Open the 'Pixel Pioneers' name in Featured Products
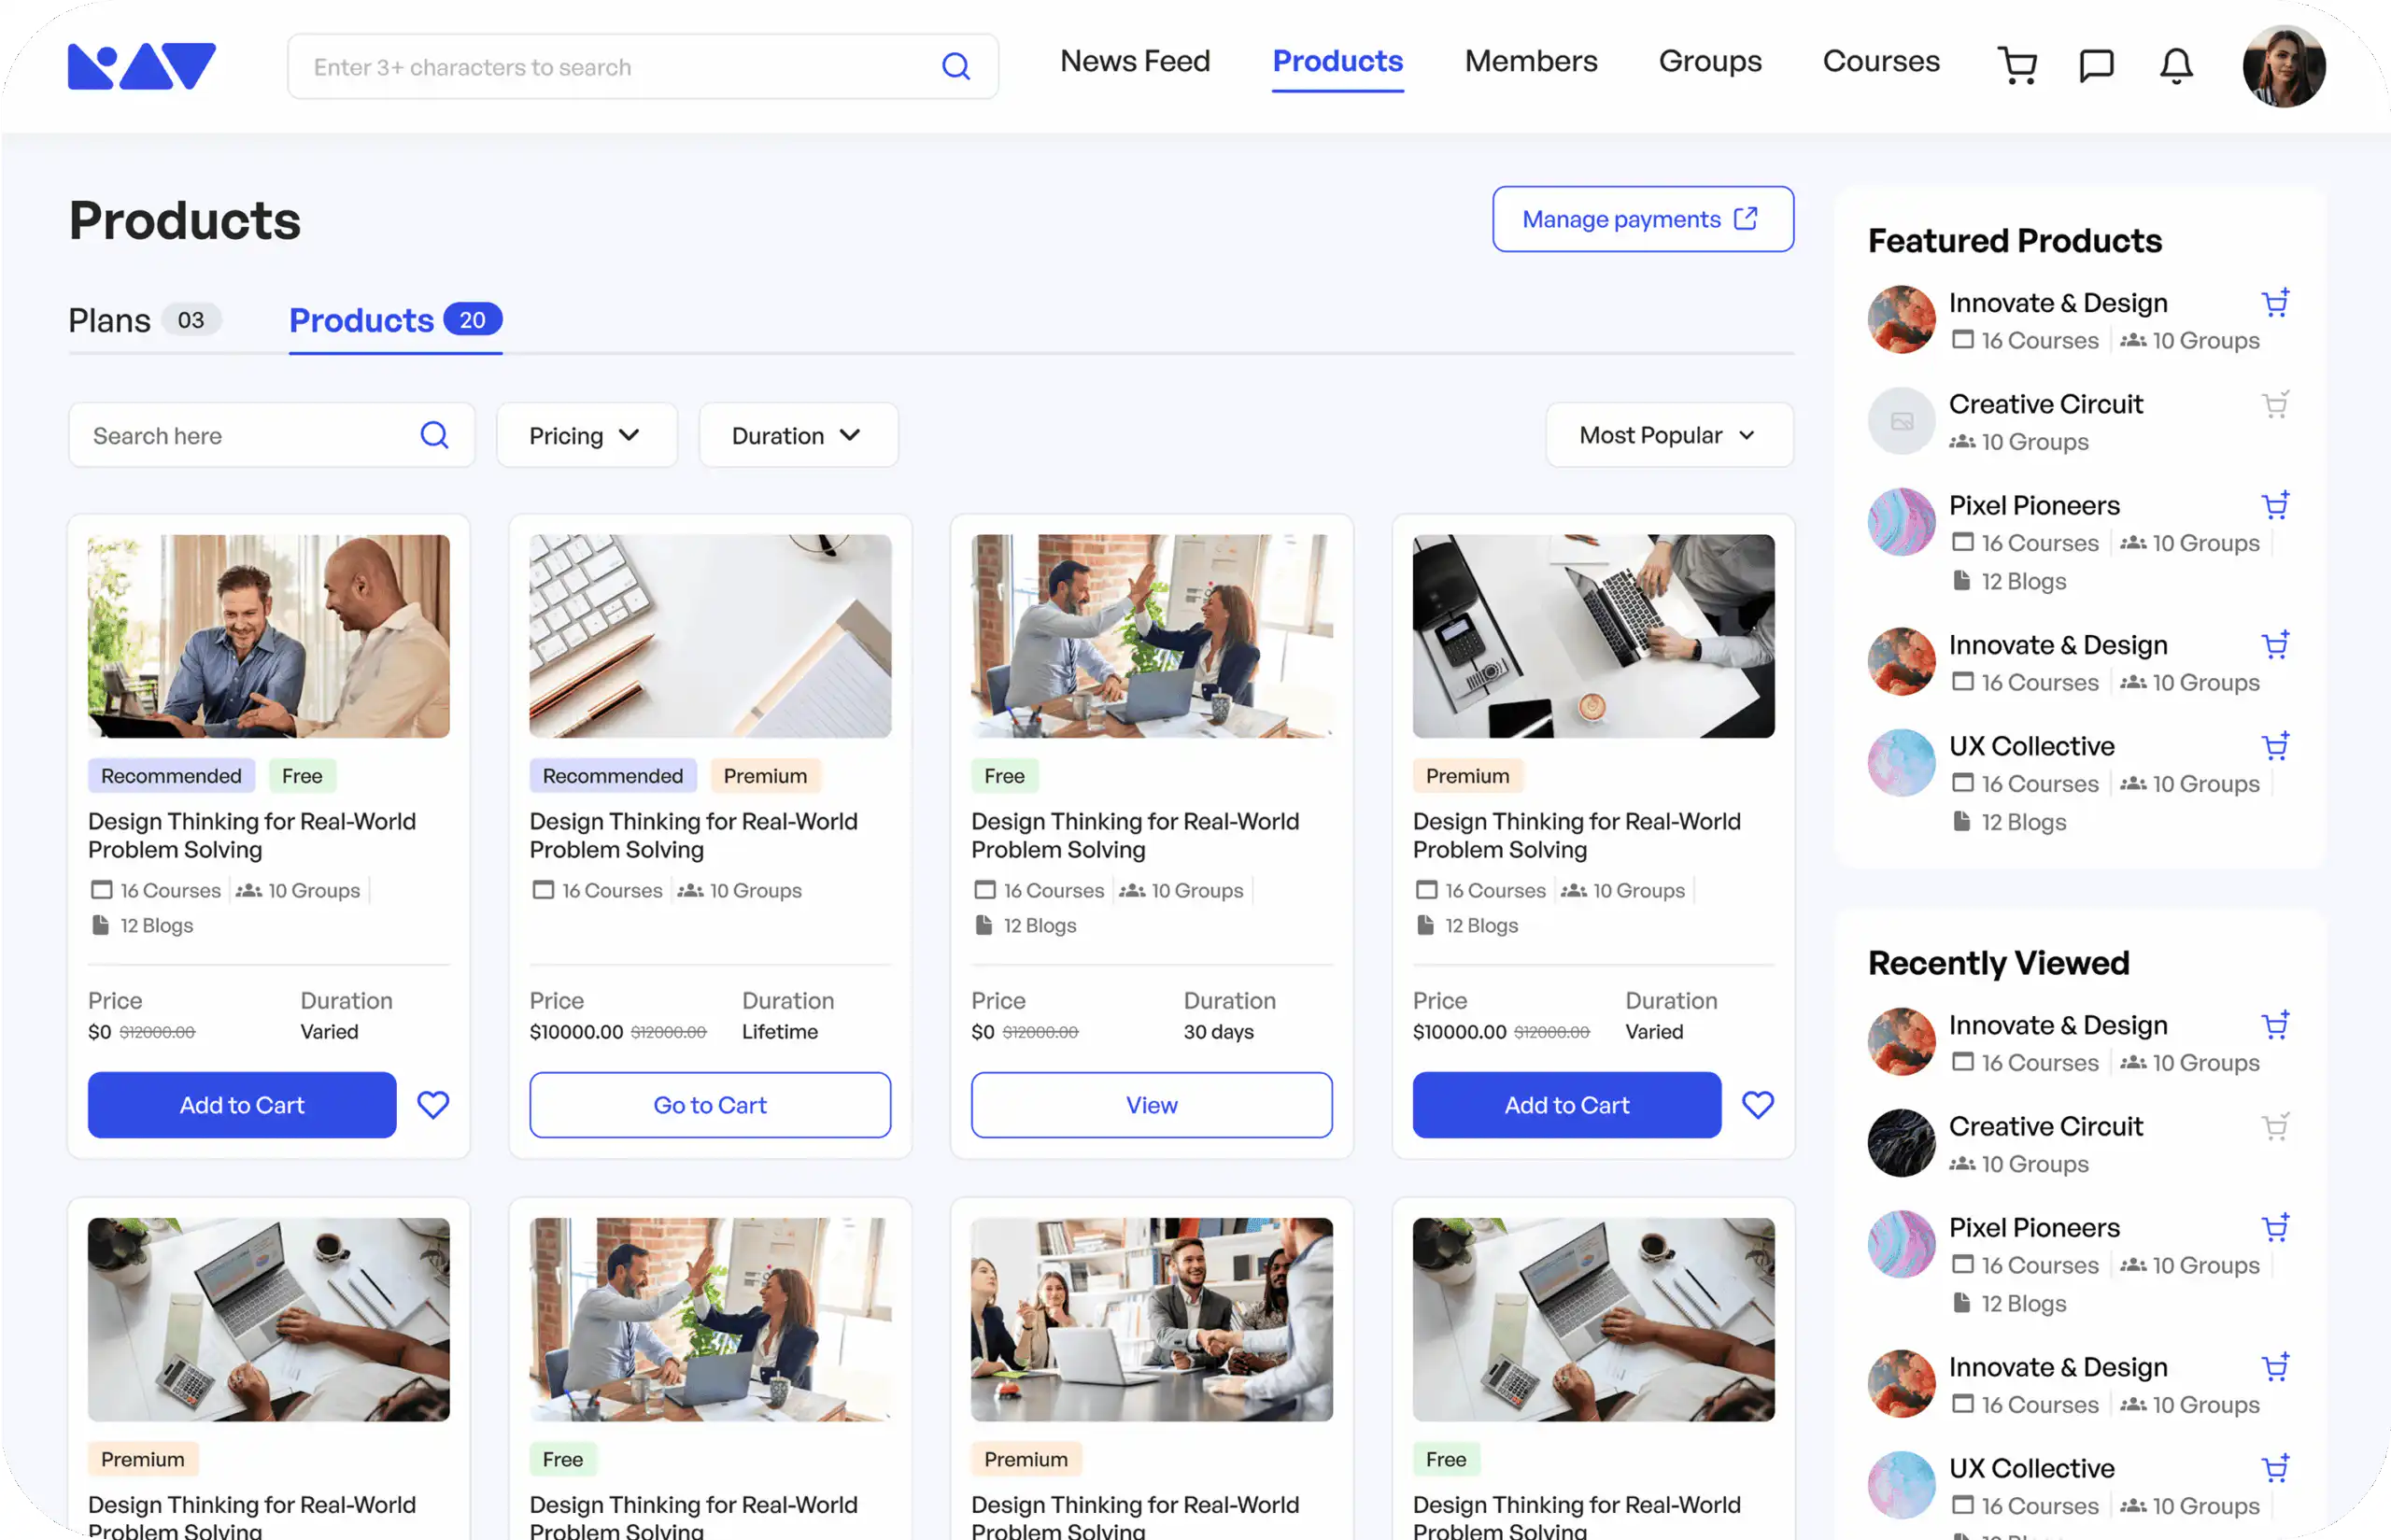Screen dimensions: 2391x1540 pyautogui.click(x=2034, y=505)
